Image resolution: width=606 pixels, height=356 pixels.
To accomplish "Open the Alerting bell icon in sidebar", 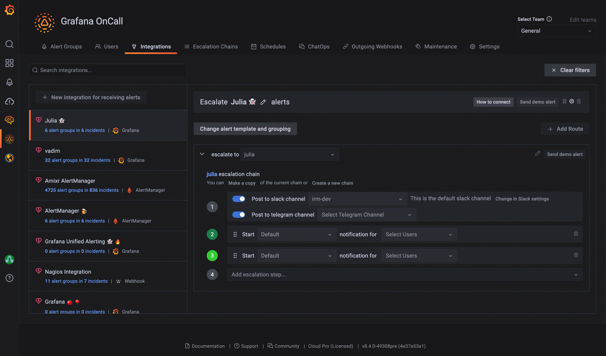I will (x=9, y=82).
